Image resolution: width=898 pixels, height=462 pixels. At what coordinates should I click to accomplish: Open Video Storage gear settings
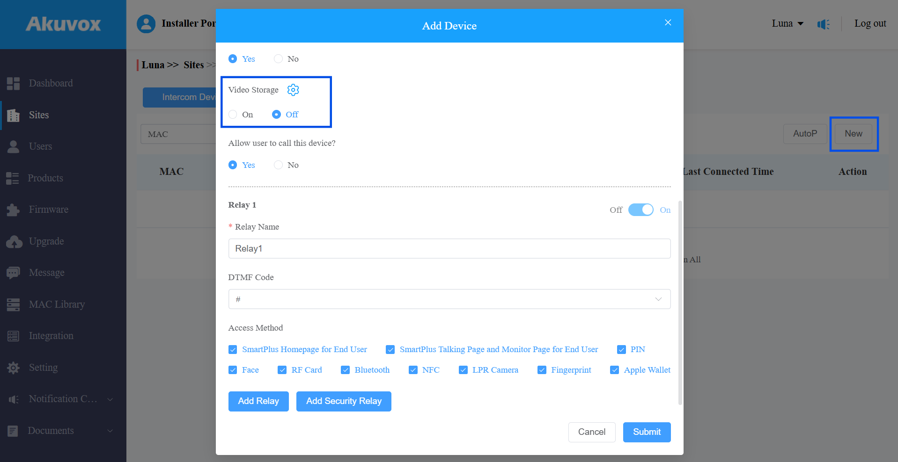(x=293, y=90)
